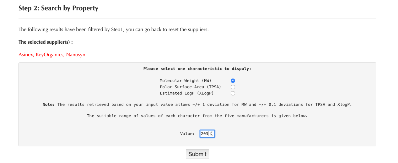Image resolution: width=398 pixels, height=163 pixels.
Task: Increase the Value with the up stepper arrow
Action: click(x=212, y=133)
